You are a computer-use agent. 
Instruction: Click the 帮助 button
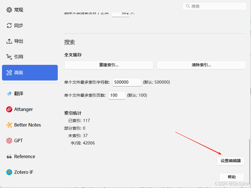(x=232, y=177)
